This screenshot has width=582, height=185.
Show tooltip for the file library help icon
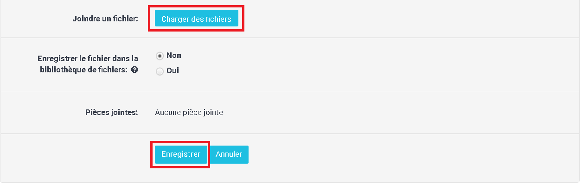click(134, 70)
